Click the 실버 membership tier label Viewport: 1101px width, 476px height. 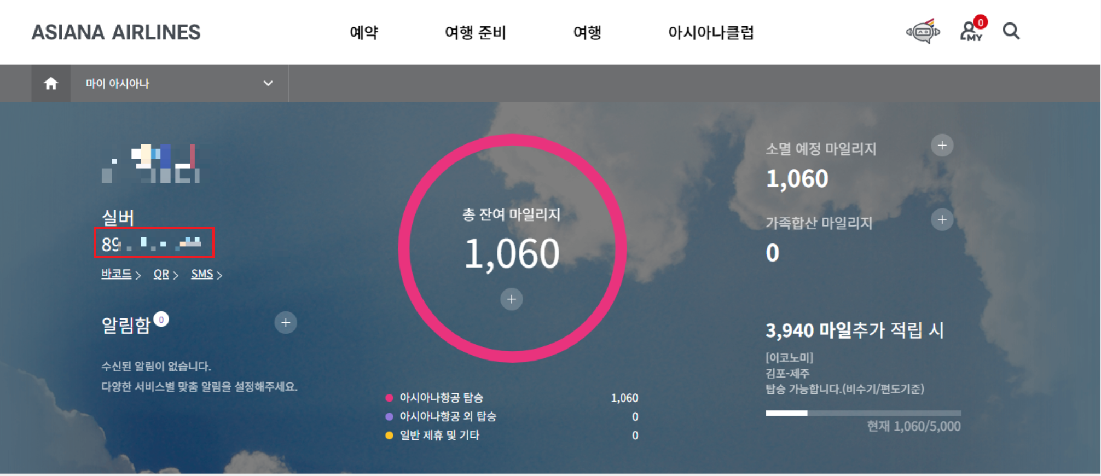pos(118,217)
